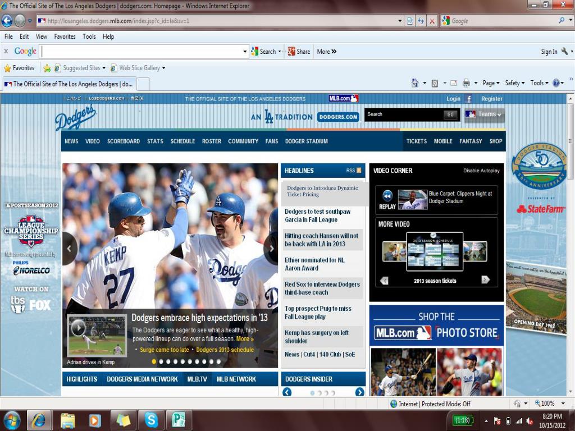Open the ROSTER navigation tab
575x431 pixels.
click(x=212, y=141)
